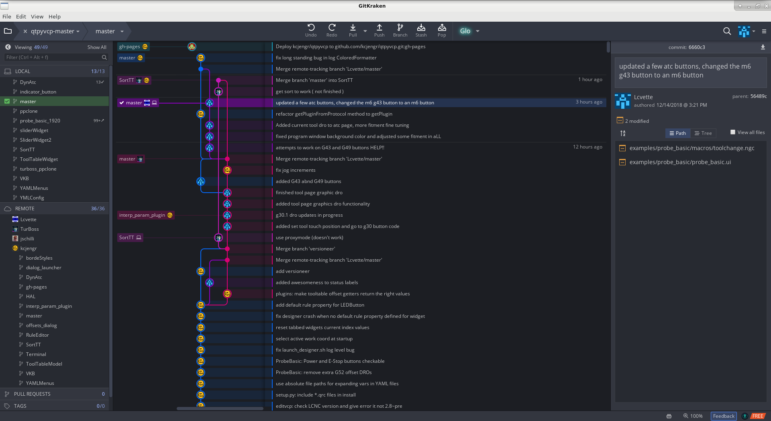This screenshot has width=771, height=421.
Task: Click graph node for 'get sort to work'
Action: click(x=218, y=92)
